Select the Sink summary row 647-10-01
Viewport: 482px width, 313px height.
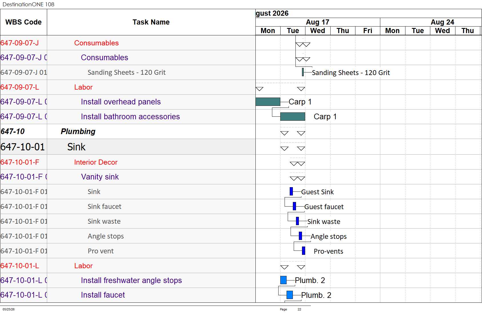pos(128,147)
